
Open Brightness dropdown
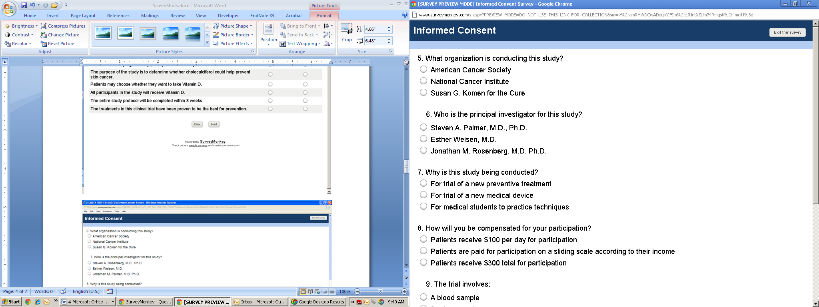pos(21,26)
